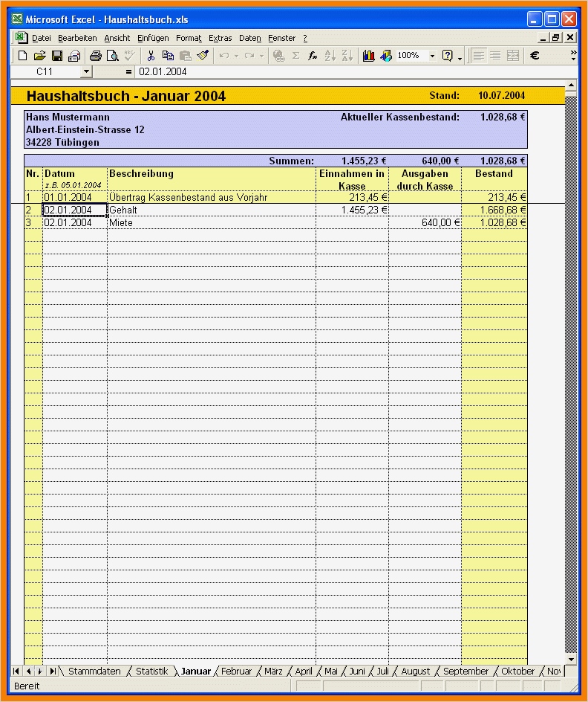Open the Einfügen menu

153,38
